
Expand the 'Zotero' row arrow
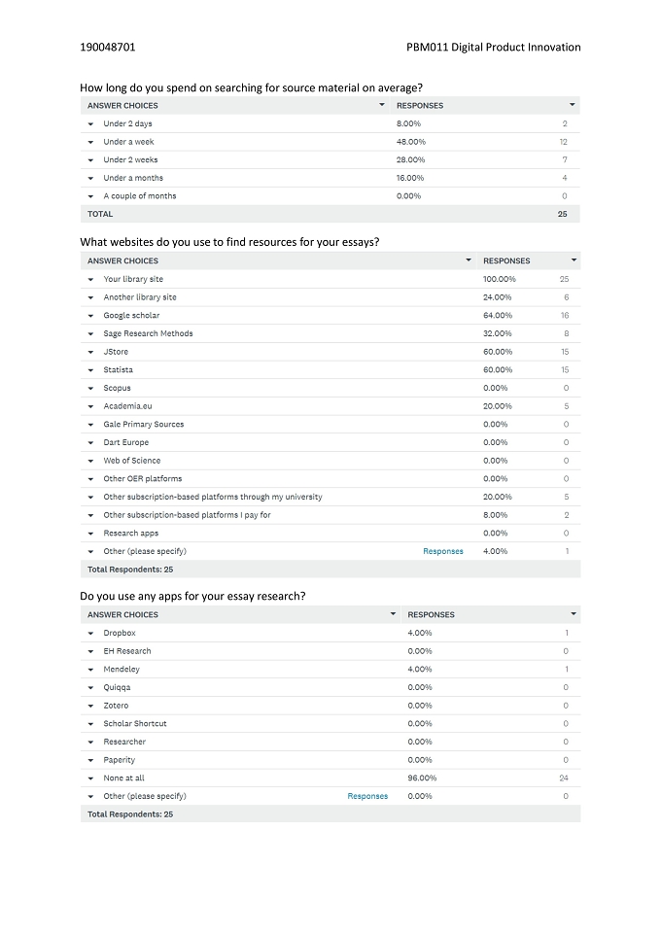[90, 706]
